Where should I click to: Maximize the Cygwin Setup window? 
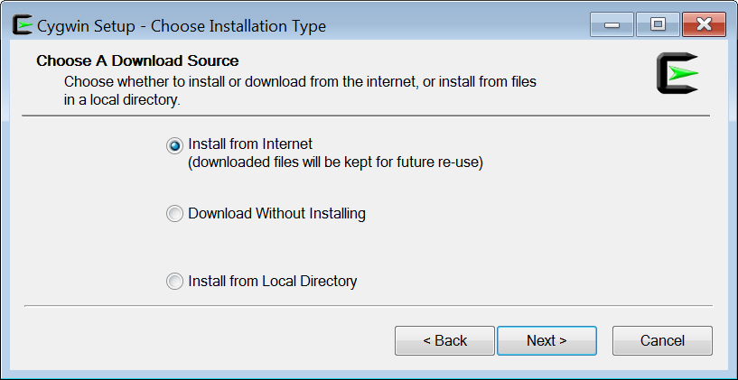[658, 24]
